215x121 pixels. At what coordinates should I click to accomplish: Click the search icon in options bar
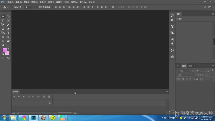(x=204, y=7)
